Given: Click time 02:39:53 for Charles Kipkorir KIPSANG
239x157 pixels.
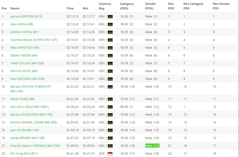Looking at the screenshot, I should 72,146.
